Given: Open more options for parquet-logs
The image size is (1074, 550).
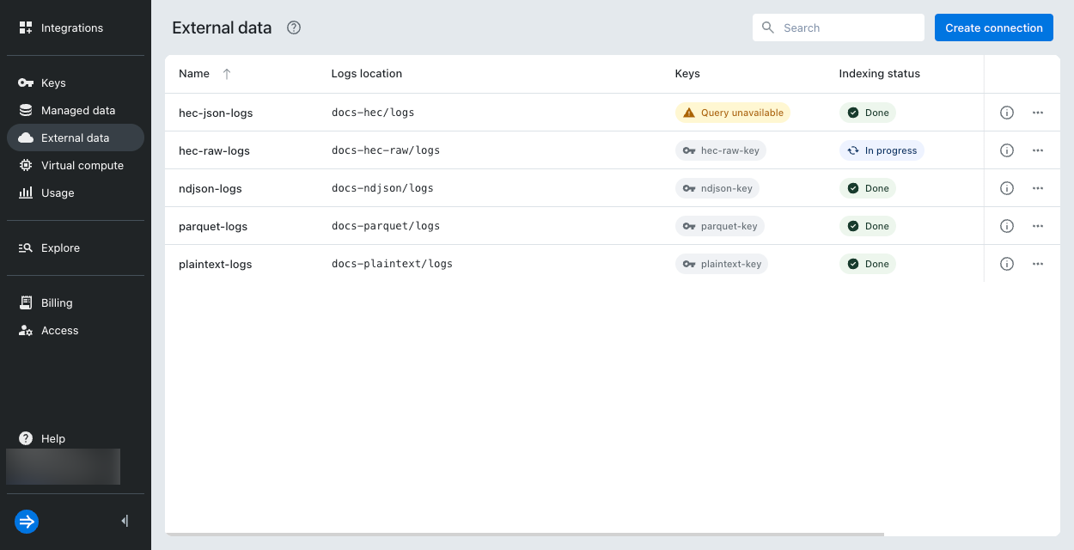Looking at the screenshot, I should [x=1038, y=226].
